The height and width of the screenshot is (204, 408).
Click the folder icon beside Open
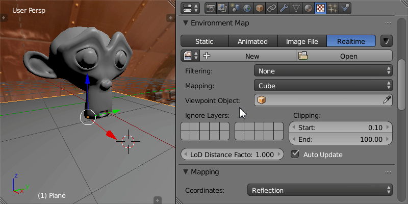pyautogui.click(x=303, y=56)
